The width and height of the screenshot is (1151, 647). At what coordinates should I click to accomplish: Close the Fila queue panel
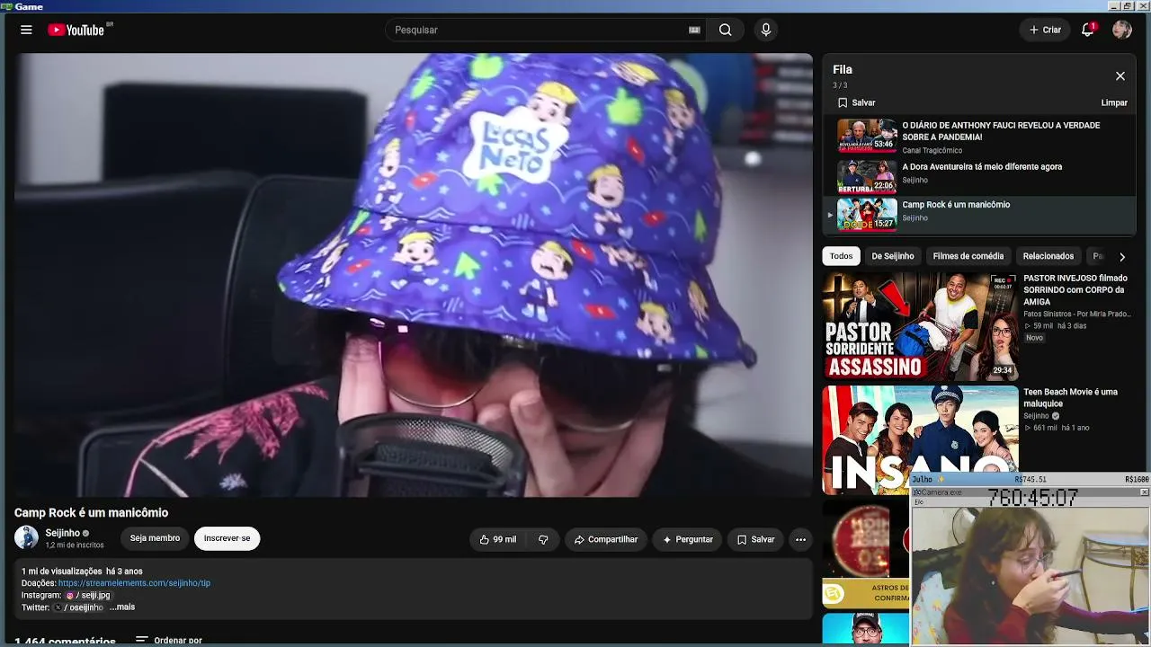1120,76
